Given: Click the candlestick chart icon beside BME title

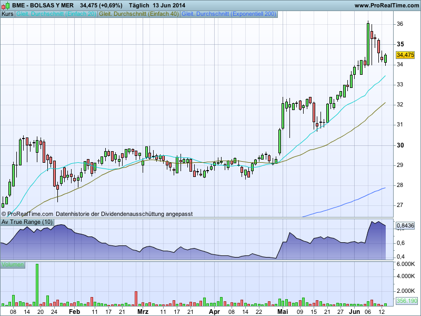Looking at the screenshot, I should (6, 5).
